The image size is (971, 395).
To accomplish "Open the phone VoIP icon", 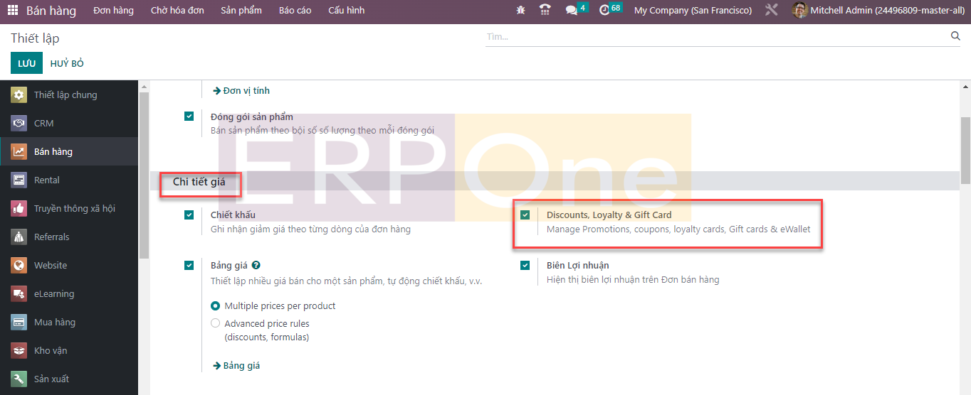I will click(x=545, y=11).
